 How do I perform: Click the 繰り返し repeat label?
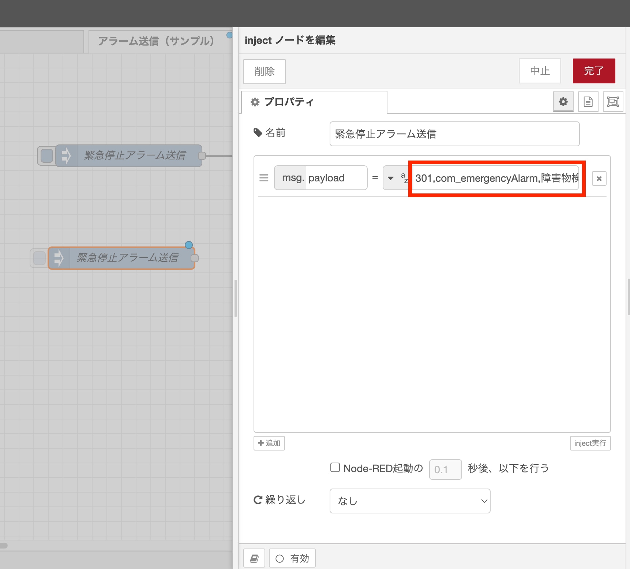coord(280,500)
